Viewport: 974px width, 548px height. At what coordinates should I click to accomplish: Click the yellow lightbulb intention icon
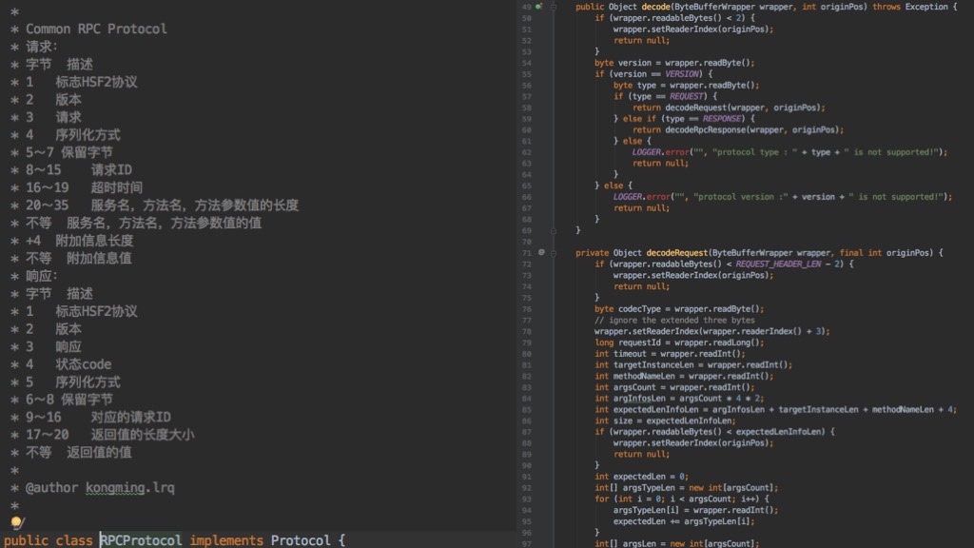(17, 522)
